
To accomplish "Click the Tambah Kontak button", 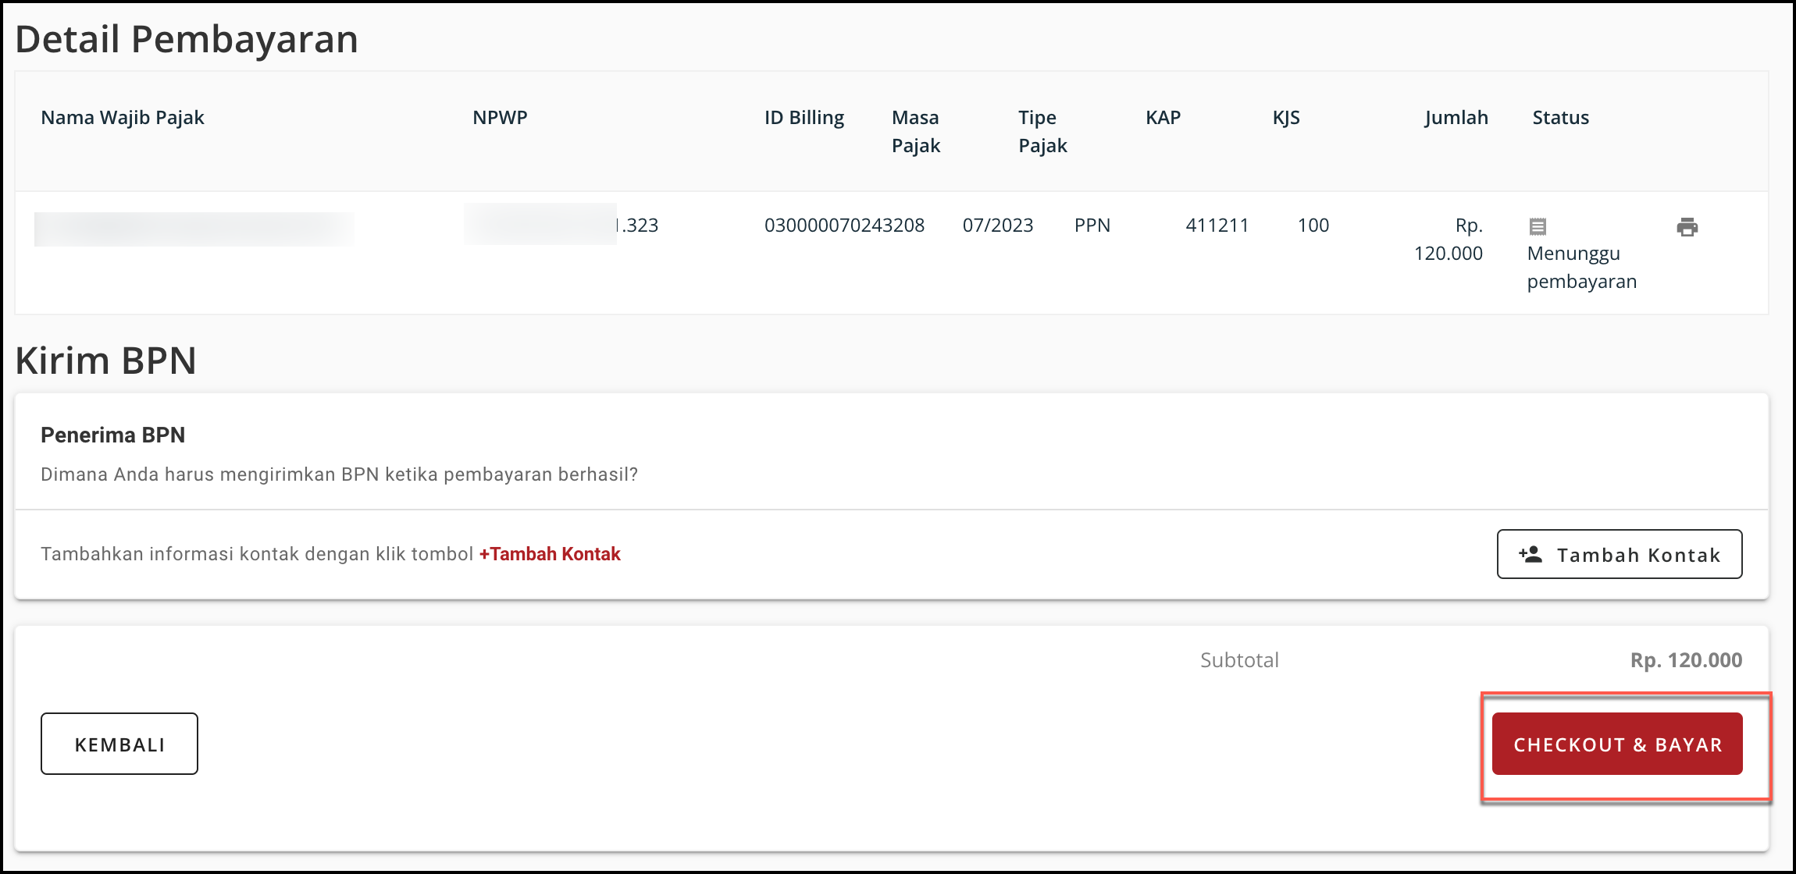I will click(x=1619, y=554).
